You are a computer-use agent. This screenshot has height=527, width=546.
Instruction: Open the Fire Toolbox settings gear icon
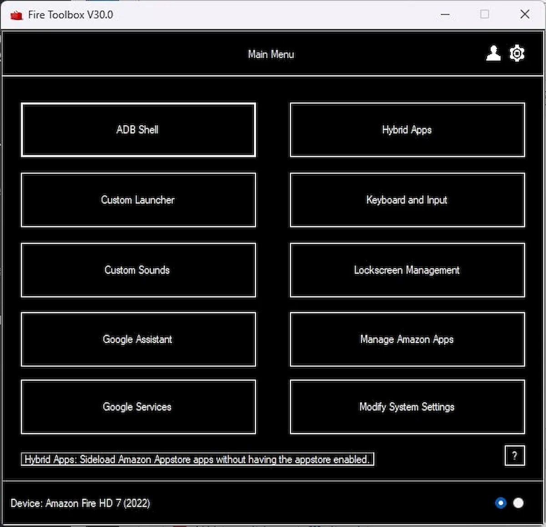click(x=517, y=53)
